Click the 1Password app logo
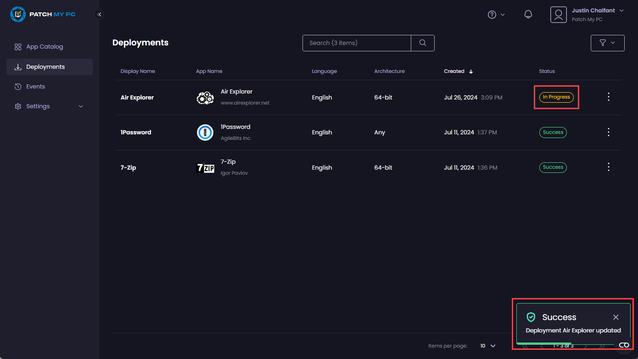 pyautogui.click(x=205, y=133)
